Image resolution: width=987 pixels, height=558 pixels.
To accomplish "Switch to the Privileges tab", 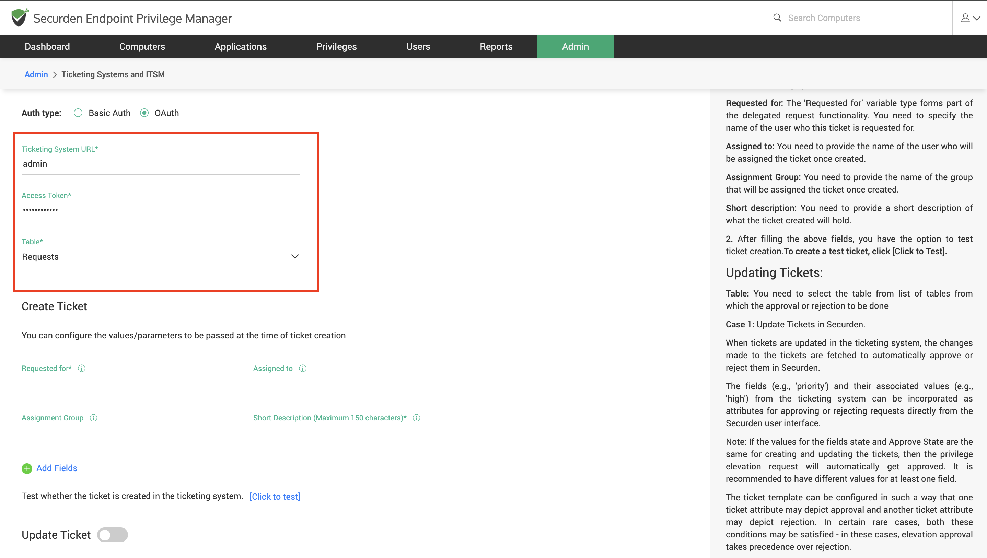I will point(336,46).
